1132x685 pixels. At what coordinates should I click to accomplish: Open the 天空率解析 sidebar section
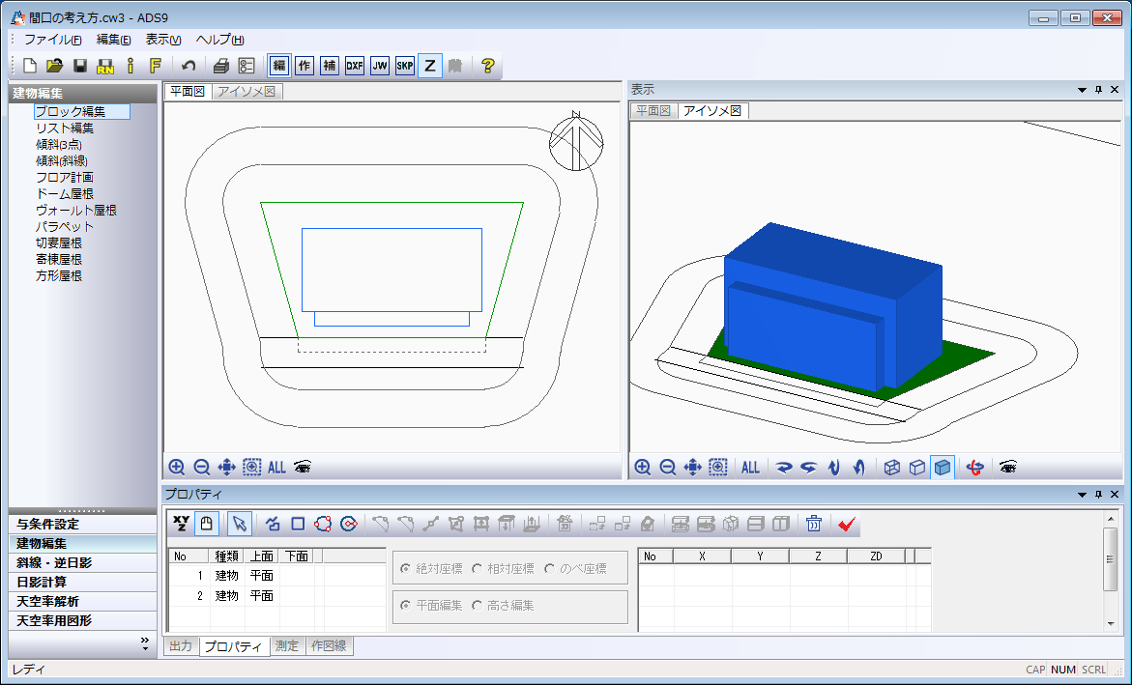82,601
